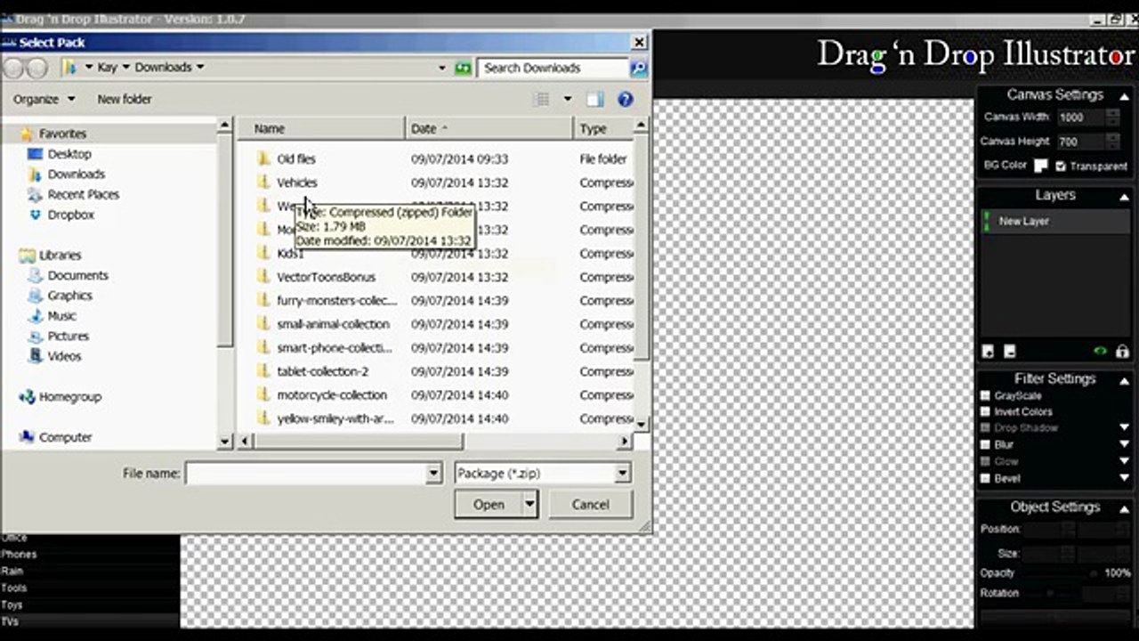This screenshot has width=1139, height=641.
Task: Change the view mode icon
Action: click(x=541, y=100)
